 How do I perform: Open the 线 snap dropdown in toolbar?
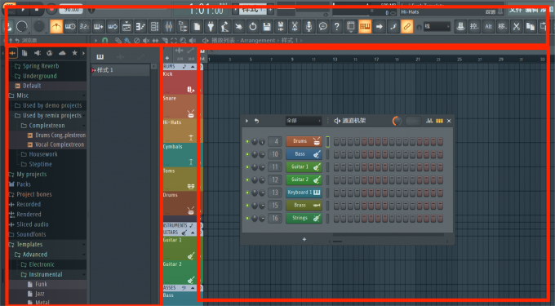pyautogui.click(x=437, y=27)
